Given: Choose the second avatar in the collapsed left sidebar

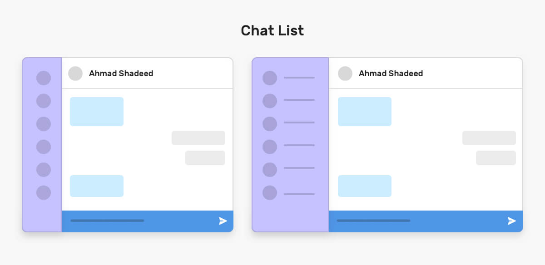Looking at the screenshot, I should (44, 101).
